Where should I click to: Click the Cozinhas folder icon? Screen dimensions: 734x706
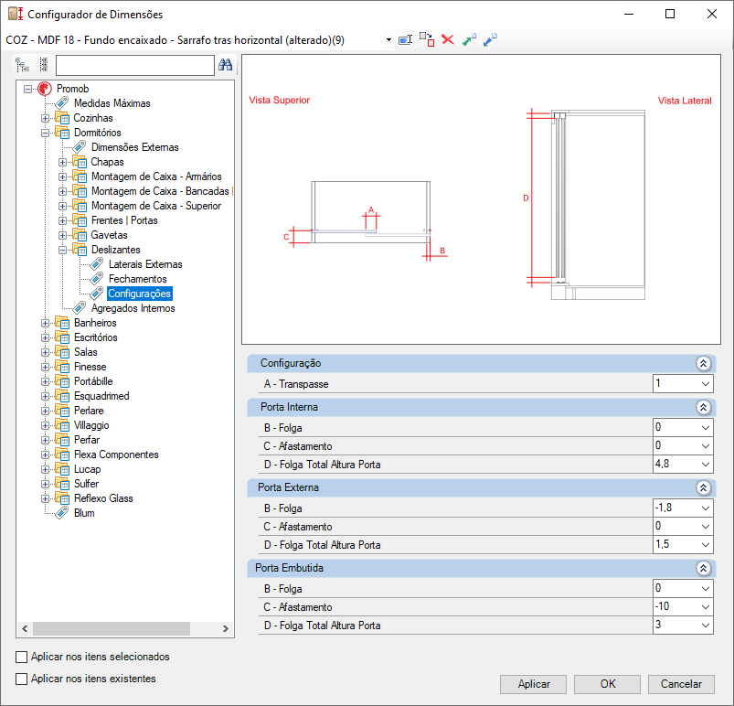coord(62,118)
